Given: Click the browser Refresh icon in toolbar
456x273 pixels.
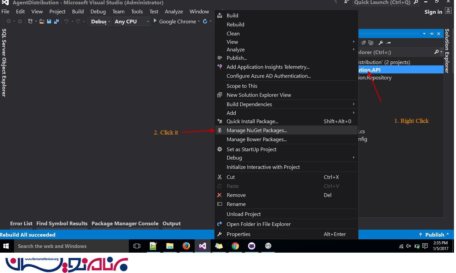Looking at the screenshot, I should pos(205,21).
